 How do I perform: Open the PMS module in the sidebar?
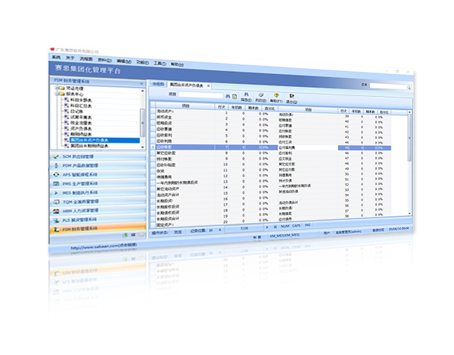(98, 184)
